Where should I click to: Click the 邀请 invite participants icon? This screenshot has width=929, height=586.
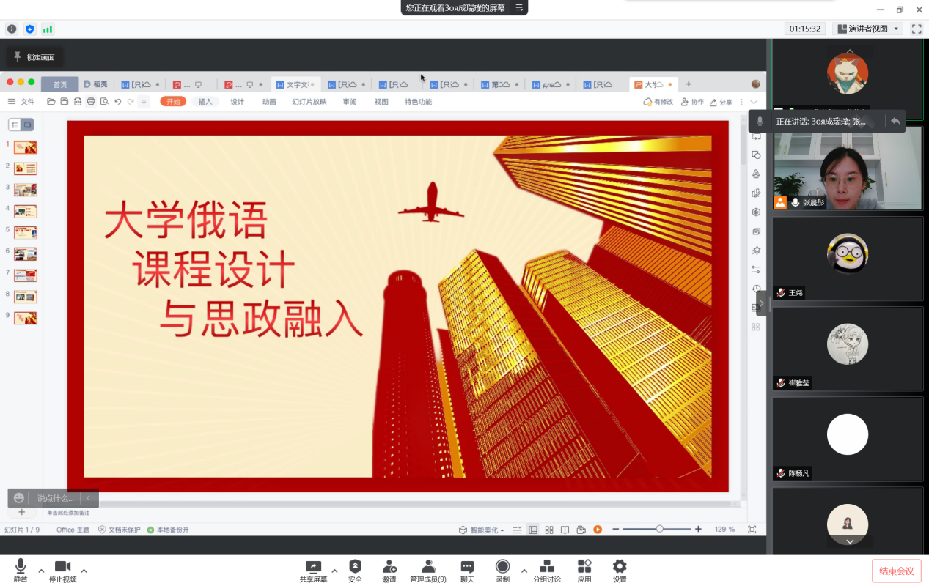point(389,567)
